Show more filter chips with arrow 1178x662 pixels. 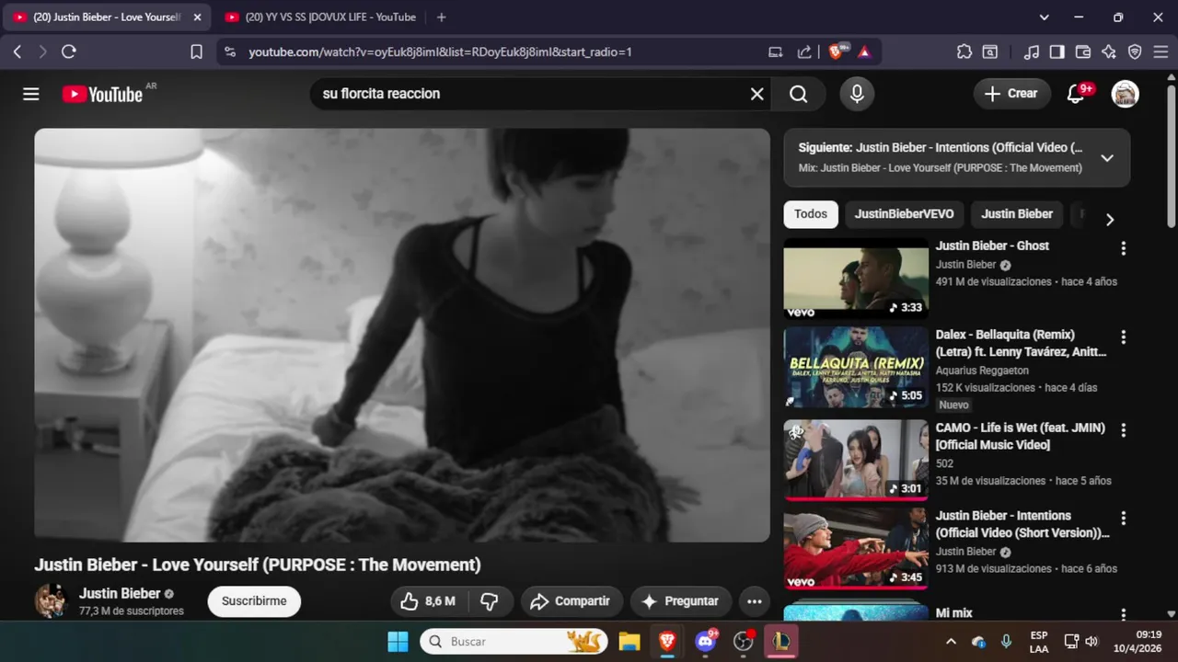(x=1110, y=220)
